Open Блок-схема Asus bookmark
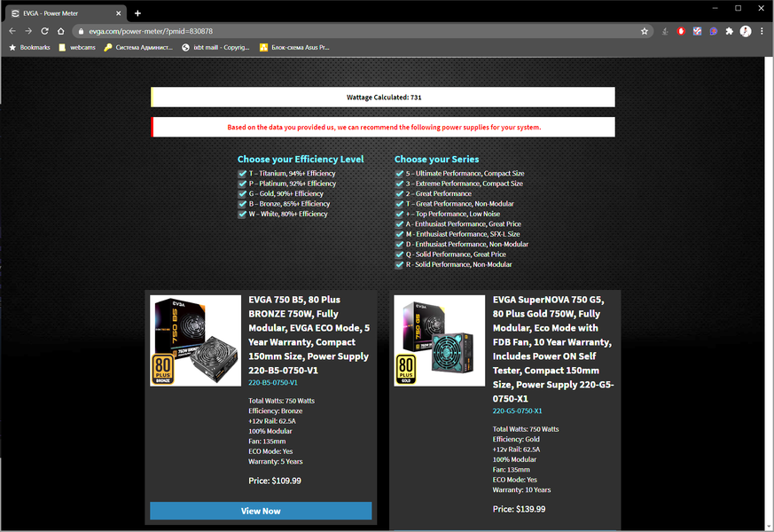 [x=294, y=47]
